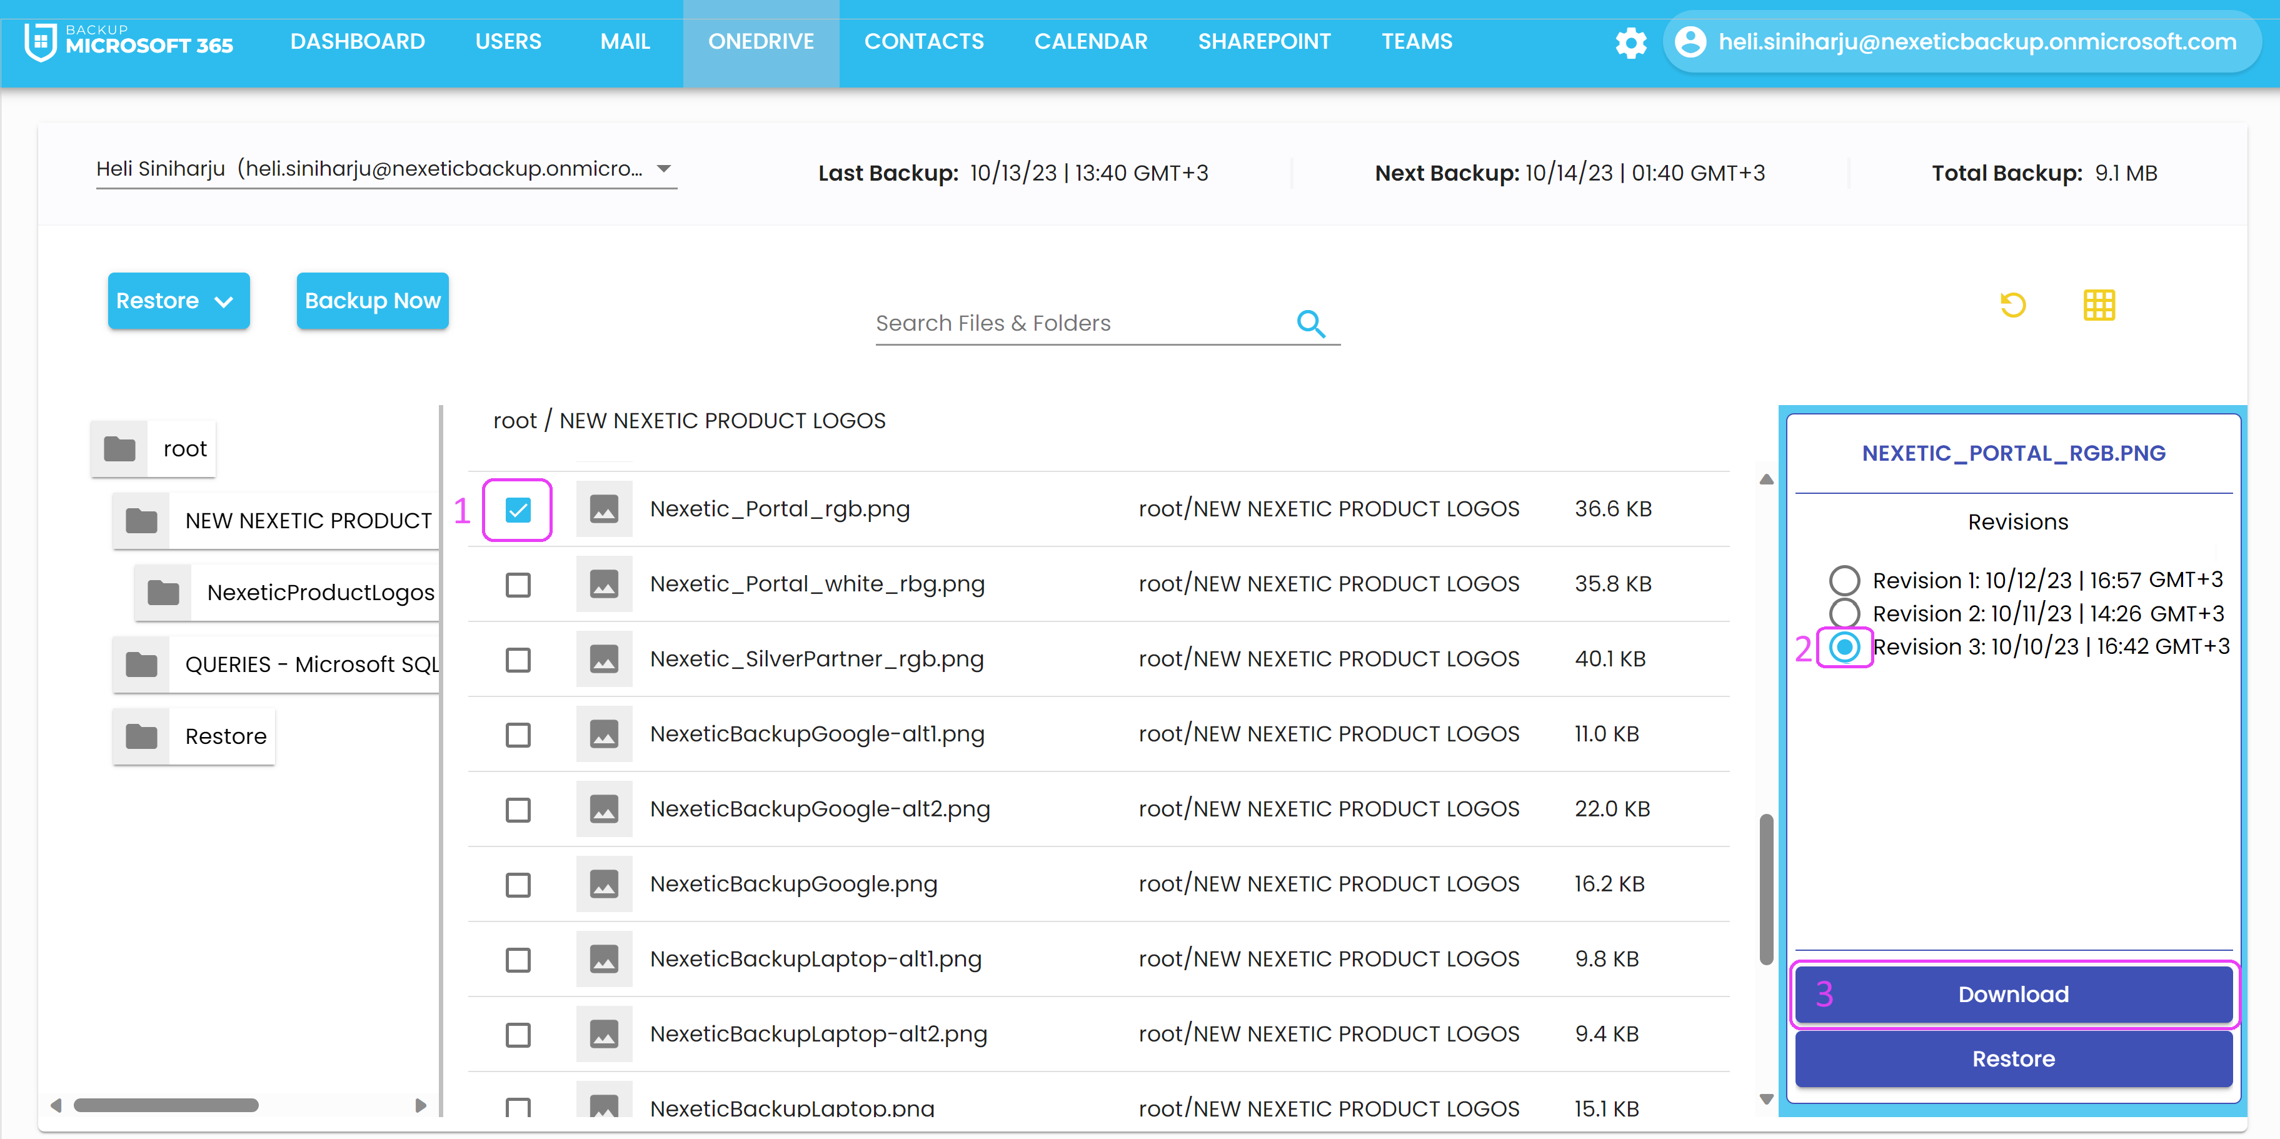Viewport: 2280px width, 1139px height.
Task: Check NexeticBackupGoogle-alt1.png checkbox
Action: (518, 735)
